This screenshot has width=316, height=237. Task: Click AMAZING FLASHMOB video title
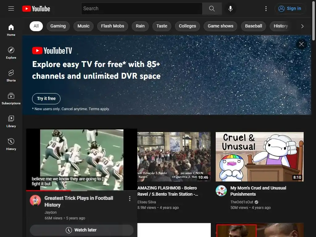pyautogui.click(x=168, y=191)
